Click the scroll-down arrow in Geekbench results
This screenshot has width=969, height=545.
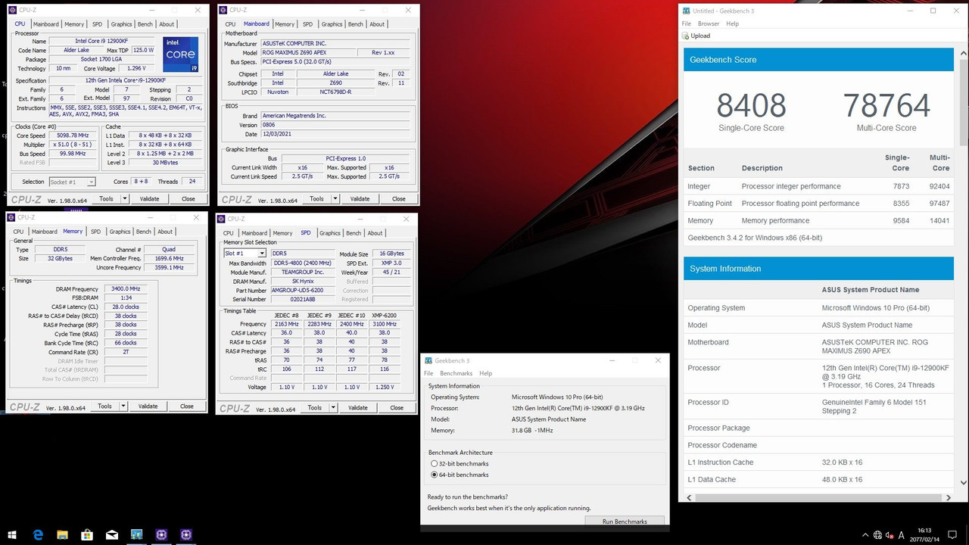click(963, 482)
